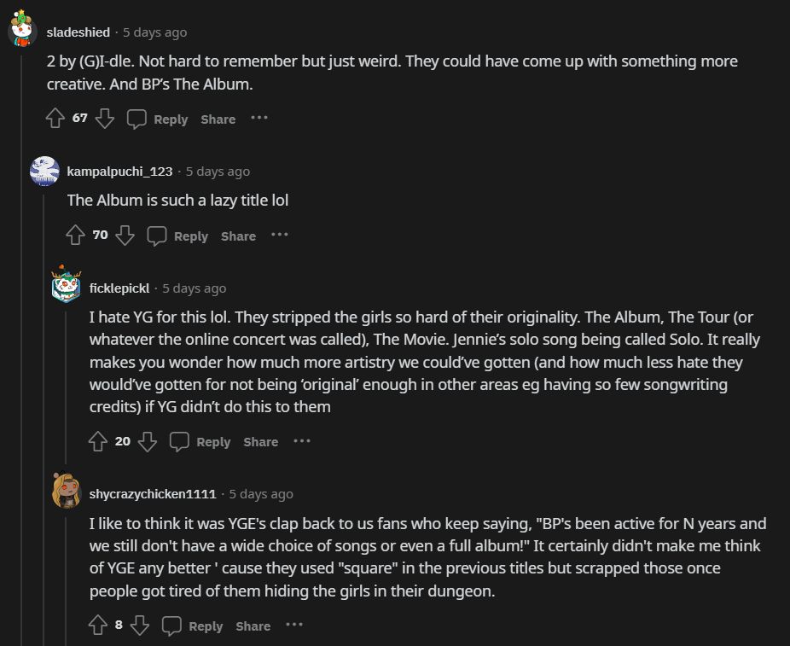Reply to ficklepickl's comment
Viewport: 790px width, 646px height.
pyautogui.click(x=200, y=442)
